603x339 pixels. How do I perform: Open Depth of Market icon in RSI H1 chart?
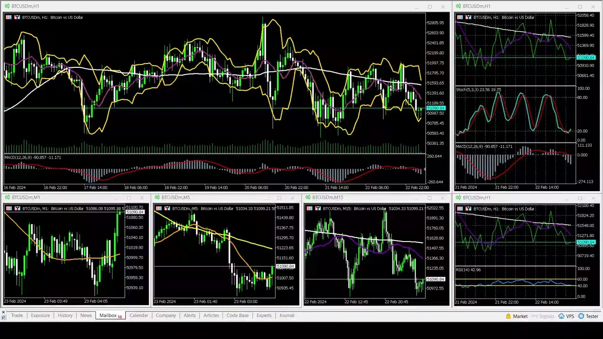click(x=460, y=209)
